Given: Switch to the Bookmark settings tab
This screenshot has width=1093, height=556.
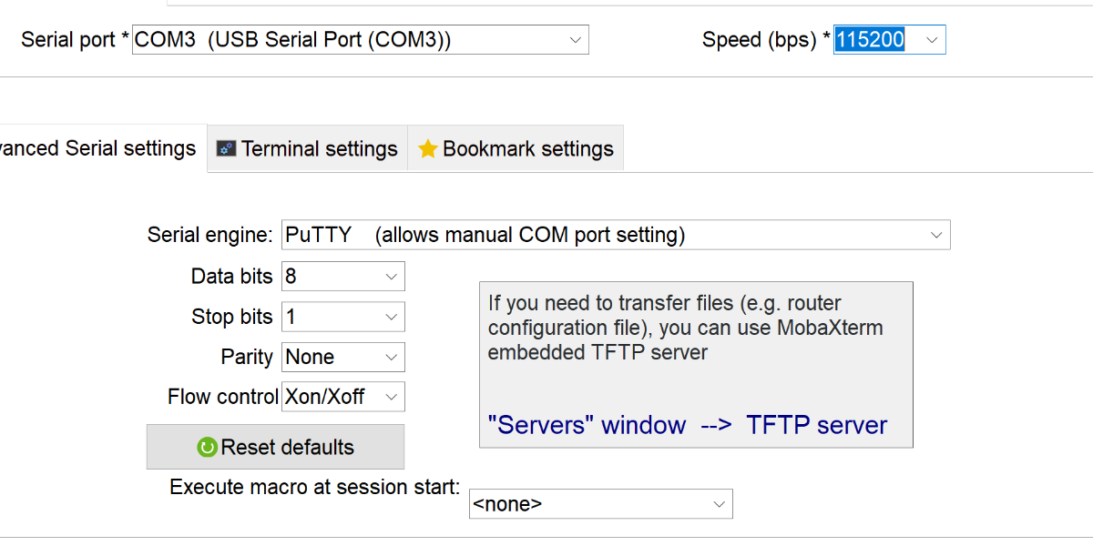Looking at the screenshot, I should click(516, 148).
